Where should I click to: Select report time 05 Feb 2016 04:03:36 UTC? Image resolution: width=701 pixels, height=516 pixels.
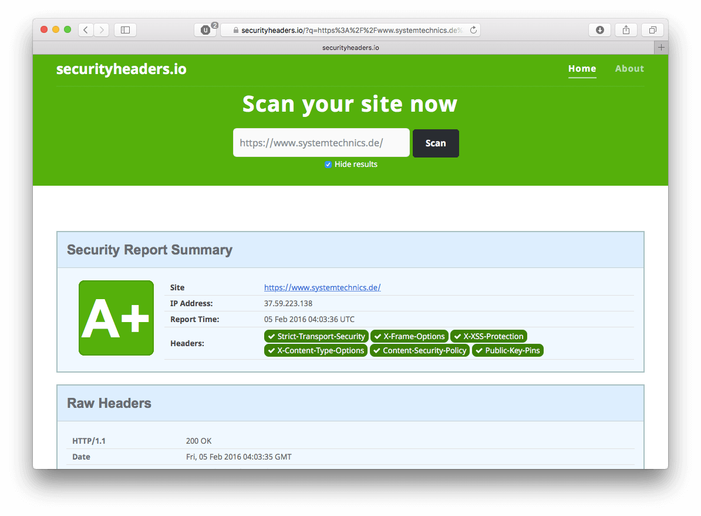pos(309,319)
